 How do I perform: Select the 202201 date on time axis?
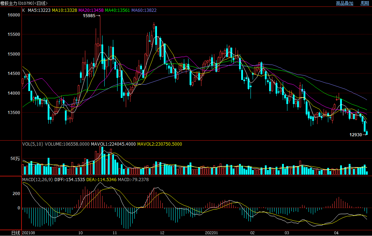tap(211, 233)
